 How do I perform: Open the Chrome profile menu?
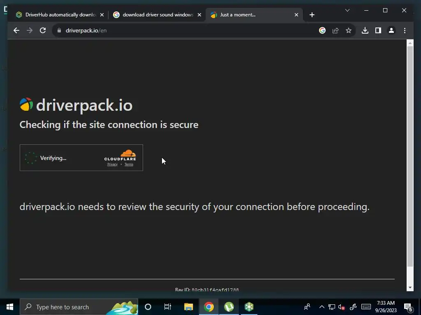tap(391, 30)
